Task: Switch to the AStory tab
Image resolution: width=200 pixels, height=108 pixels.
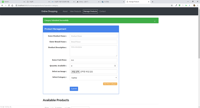Action: (88, 2)
